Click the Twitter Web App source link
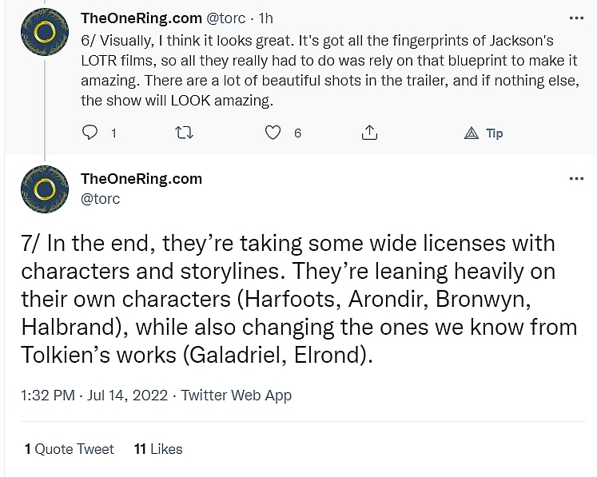Image resolution: width=597 pixels, height=477 pixels. pyautogui.click(x=237, y=395)
